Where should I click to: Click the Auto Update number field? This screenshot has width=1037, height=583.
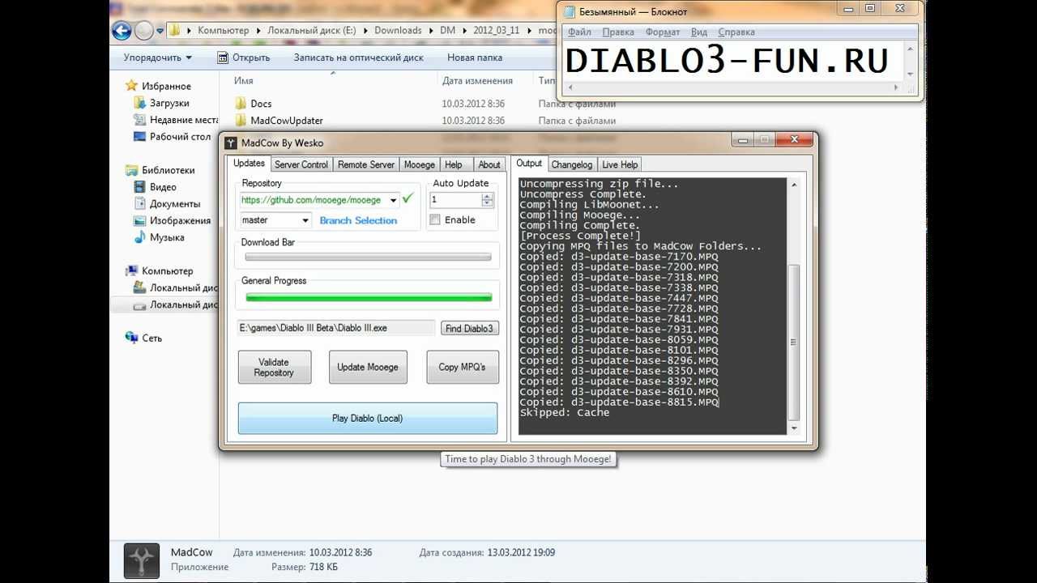[454, 199]
